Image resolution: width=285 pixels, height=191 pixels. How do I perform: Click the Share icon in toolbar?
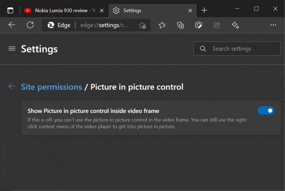217,25
